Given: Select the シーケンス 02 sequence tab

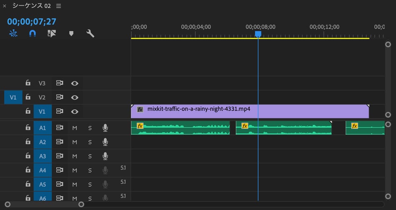Looking at the screenshot, I should click(x=30, y=6).
